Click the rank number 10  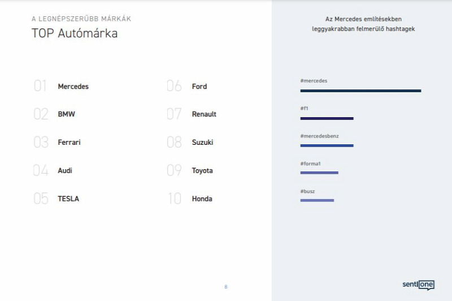175,199
